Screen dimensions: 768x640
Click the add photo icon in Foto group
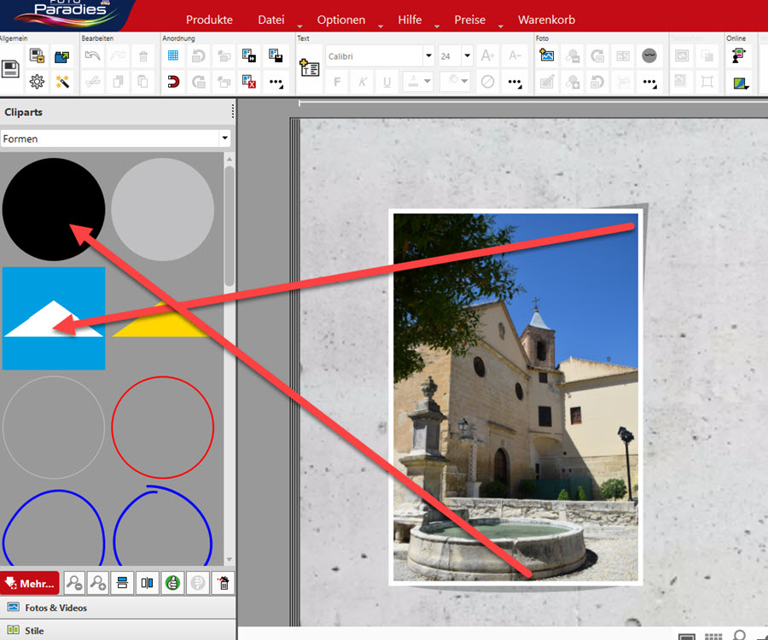pyautogui.click(x=547, y=55)
